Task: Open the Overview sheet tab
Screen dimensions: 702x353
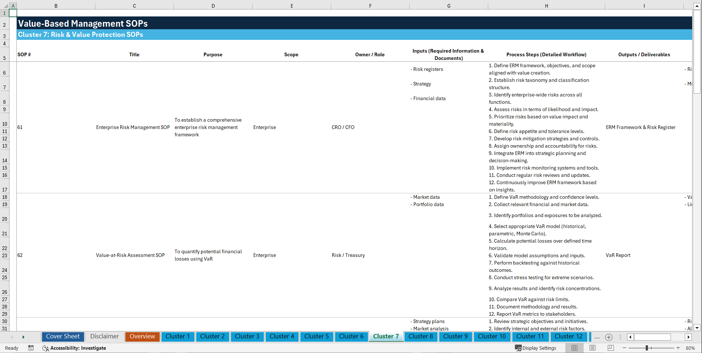Action: 142,337
